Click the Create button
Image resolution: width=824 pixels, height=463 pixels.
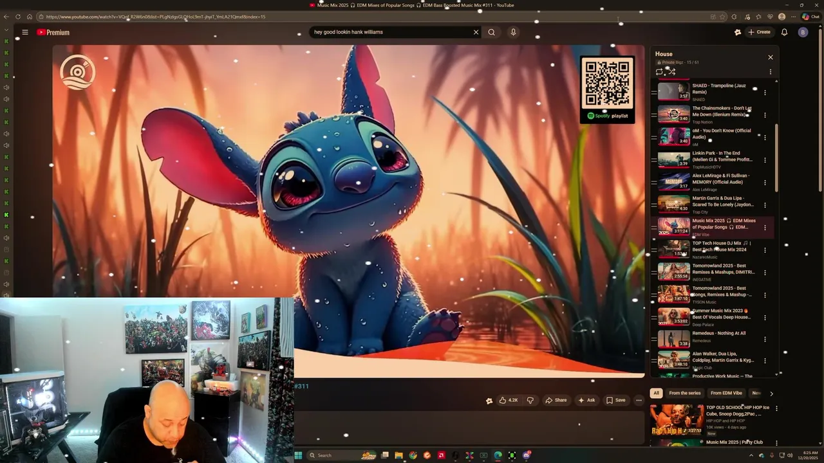click(x=759, y=32)
